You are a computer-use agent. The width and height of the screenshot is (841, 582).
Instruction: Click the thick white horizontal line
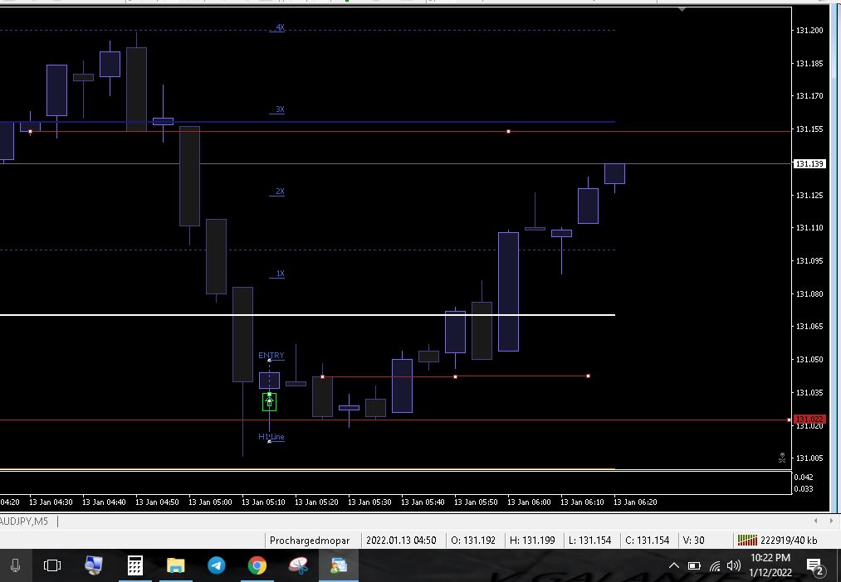(x=307, y=315)
